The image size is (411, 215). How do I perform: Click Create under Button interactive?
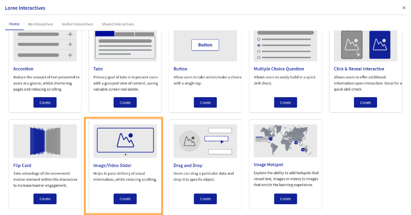[205, 102]
